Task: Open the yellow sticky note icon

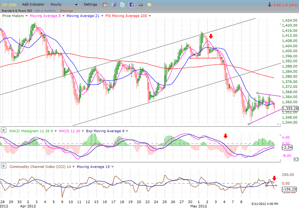Action: pyautogui.click(x=149, y=4)
